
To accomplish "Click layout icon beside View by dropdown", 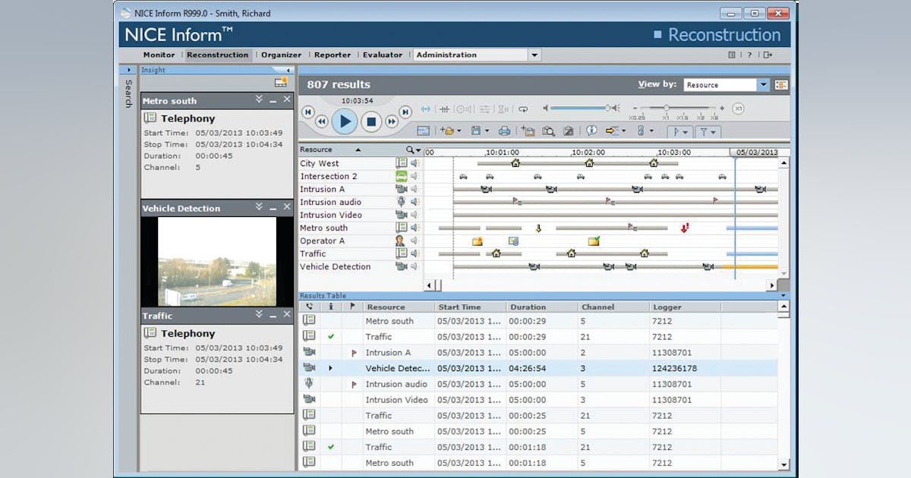I will tap(781, 85).
